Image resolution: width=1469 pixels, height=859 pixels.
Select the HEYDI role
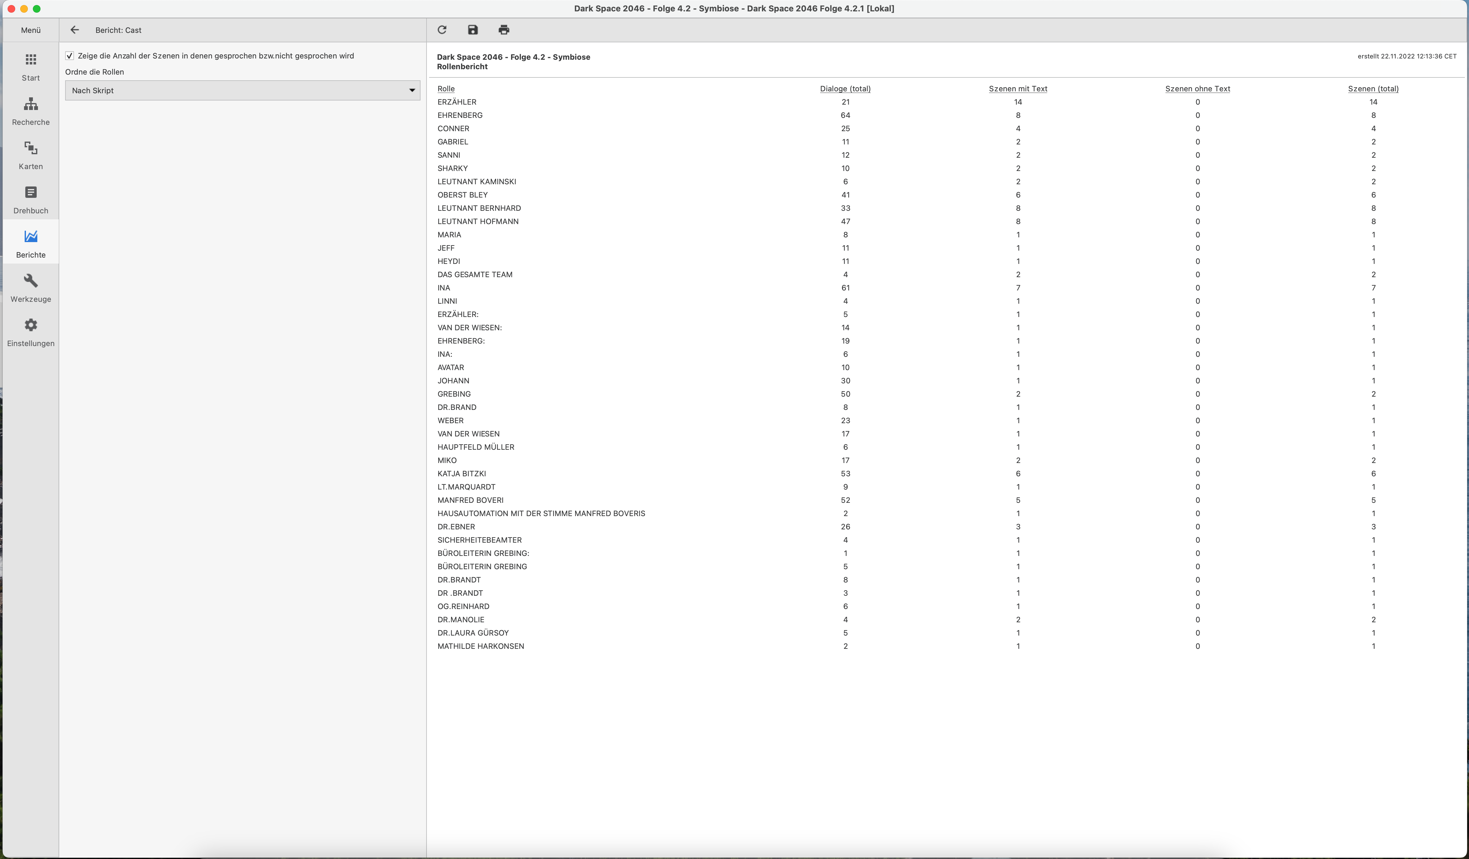[448, 262]
